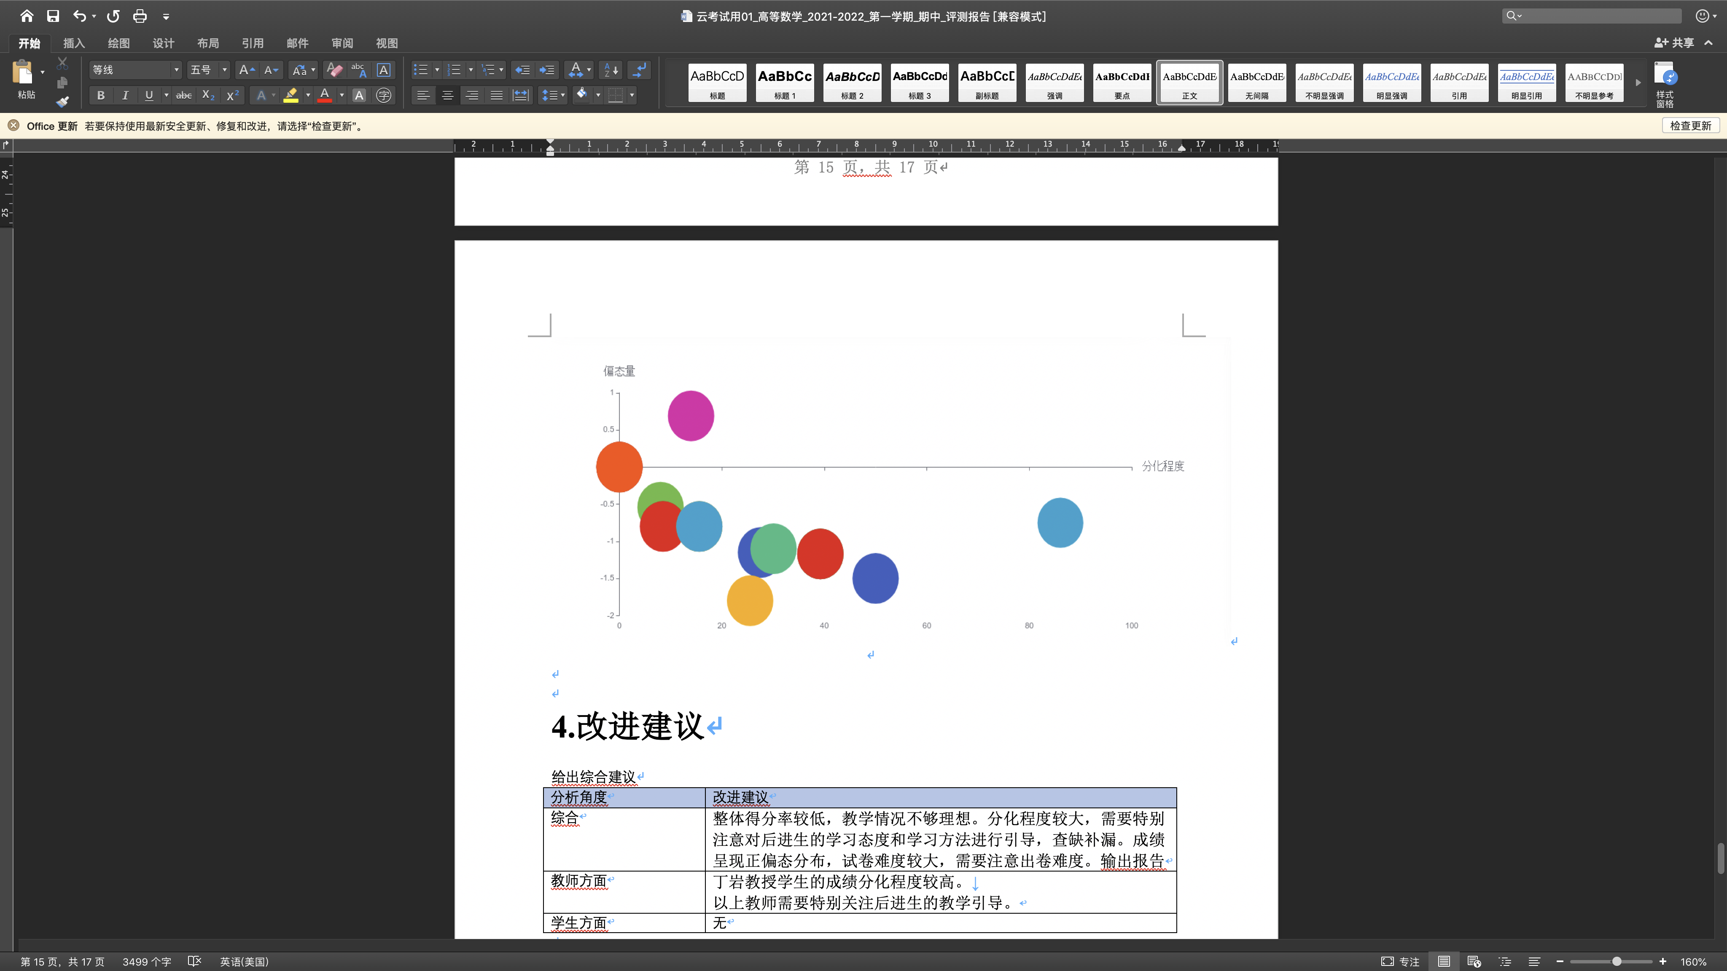
Task: Toggle Italic formatting
Action: (125, 95)
